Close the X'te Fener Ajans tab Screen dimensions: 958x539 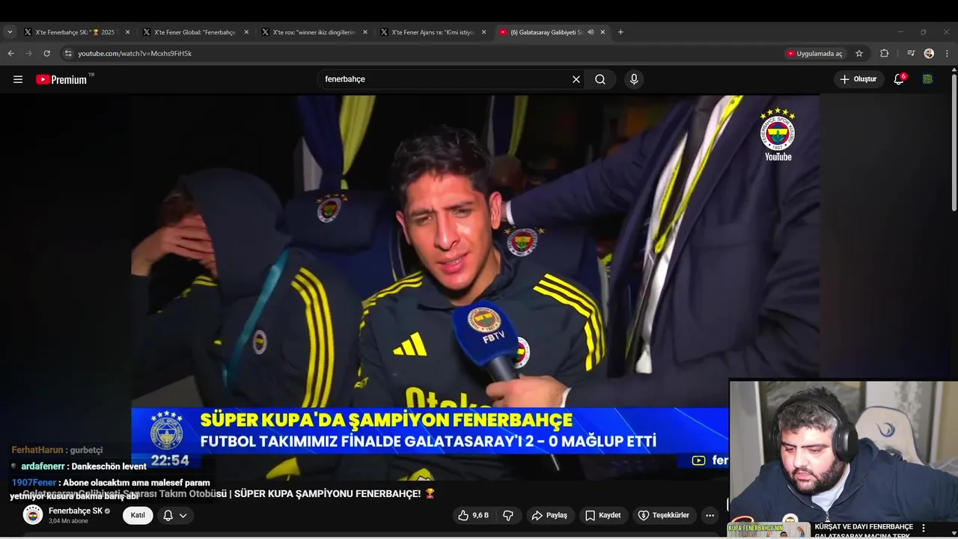coord(483,32)
